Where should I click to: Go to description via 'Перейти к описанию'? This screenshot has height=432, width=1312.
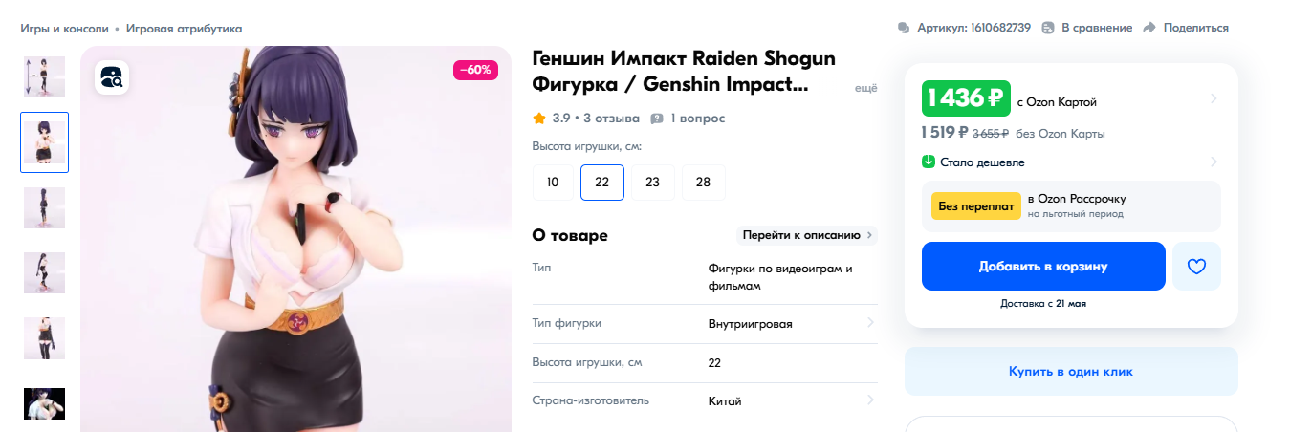(x=808, y=235)
